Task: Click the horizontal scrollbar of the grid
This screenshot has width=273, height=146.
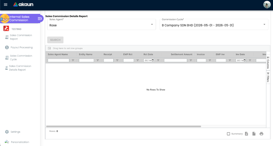Action: pyautogui.click(x=124, y=126)
